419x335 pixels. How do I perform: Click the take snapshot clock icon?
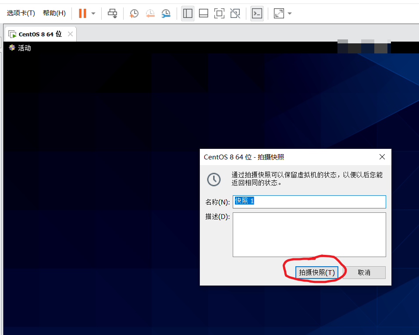tap(134, 13)
